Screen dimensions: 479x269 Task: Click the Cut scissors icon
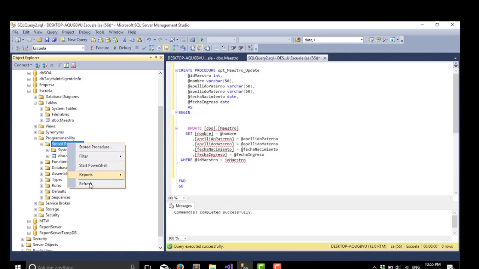coord(124,40)
